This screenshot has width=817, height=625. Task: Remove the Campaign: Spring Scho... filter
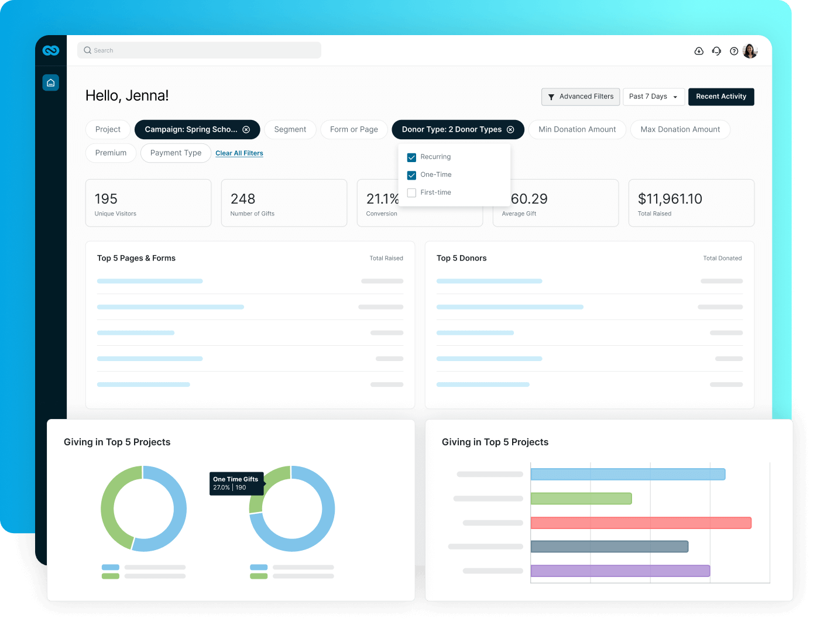point(246,130)
